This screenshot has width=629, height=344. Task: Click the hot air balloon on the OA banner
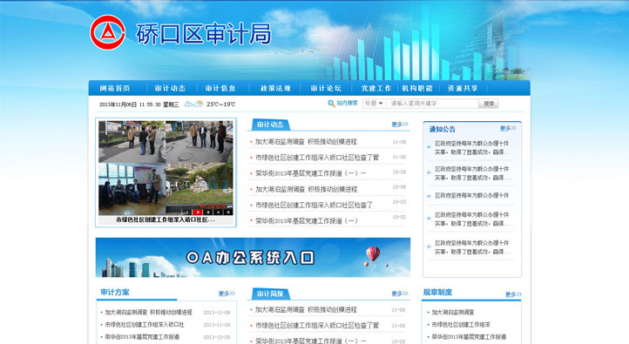(x=373, y=254)
